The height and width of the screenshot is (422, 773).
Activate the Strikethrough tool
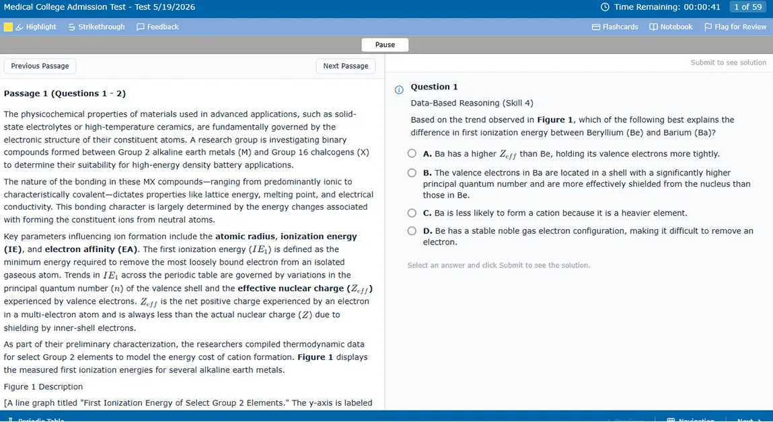coord(97,27)
